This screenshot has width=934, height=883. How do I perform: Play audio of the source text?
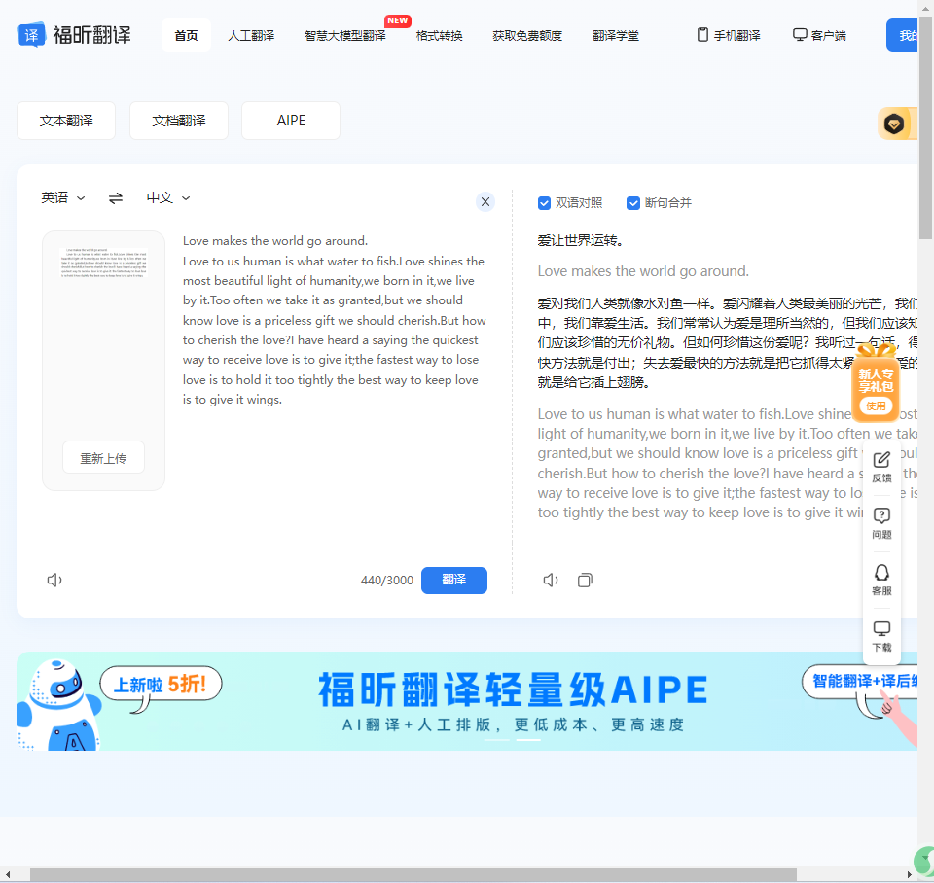[x=54, y=580]
